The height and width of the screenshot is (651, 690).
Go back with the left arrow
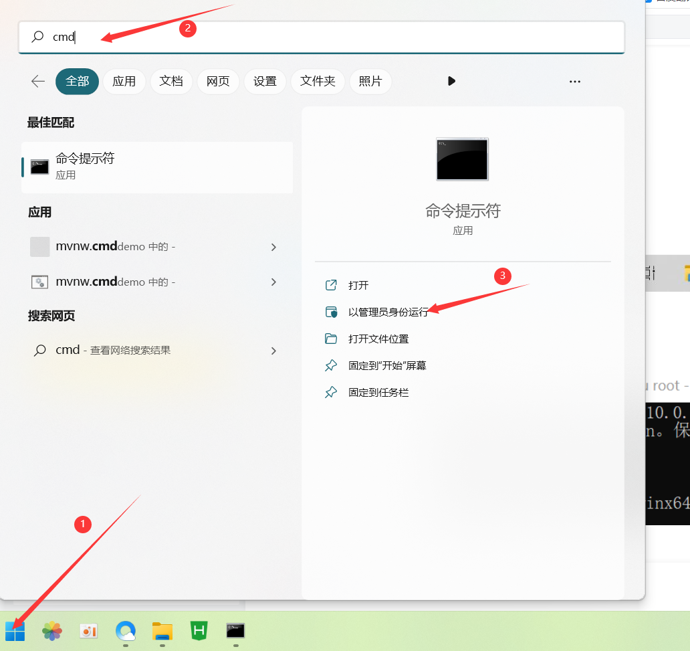(x=38, y=81)
